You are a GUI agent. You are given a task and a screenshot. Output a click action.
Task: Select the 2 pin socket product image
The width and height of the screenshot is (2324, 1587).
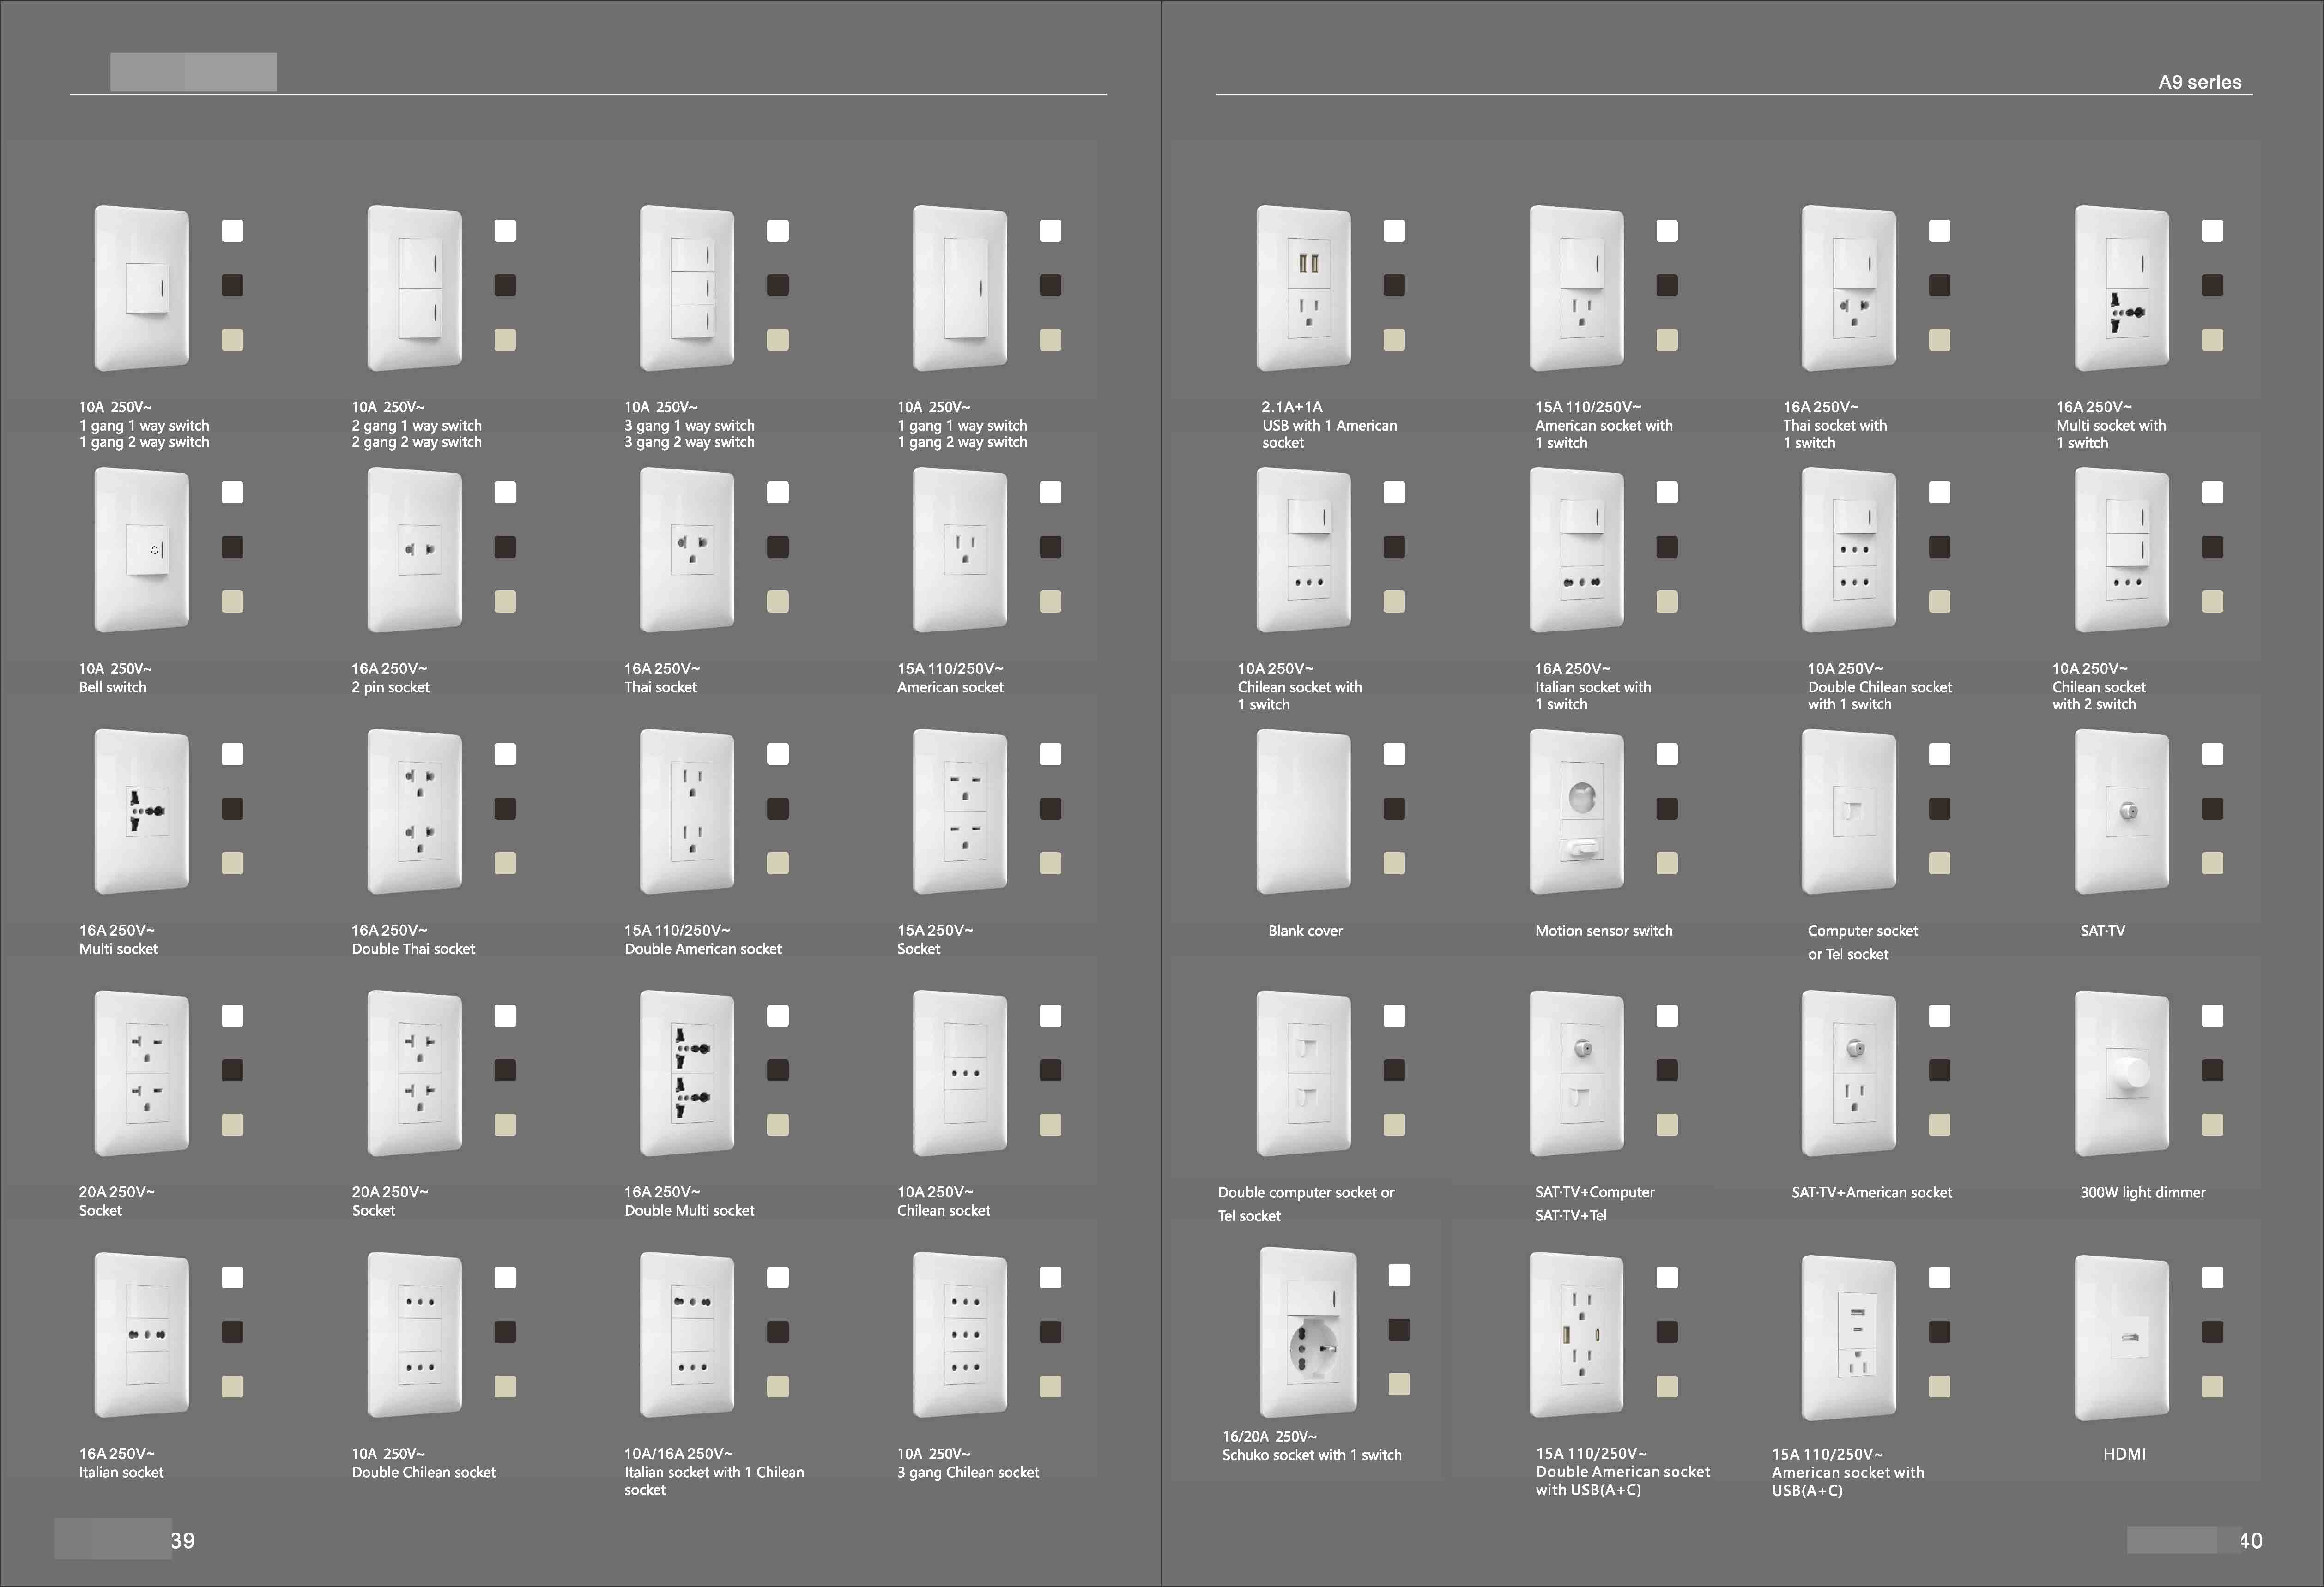click(x=414, y=550)
